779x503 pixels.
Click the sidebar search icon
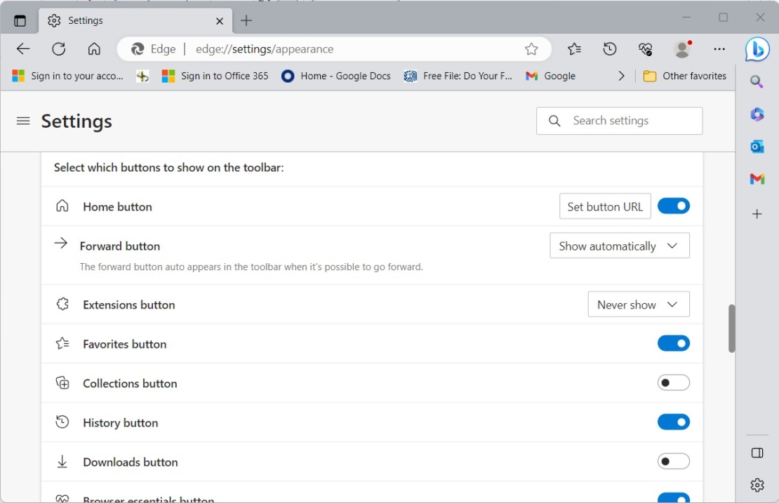757,81
